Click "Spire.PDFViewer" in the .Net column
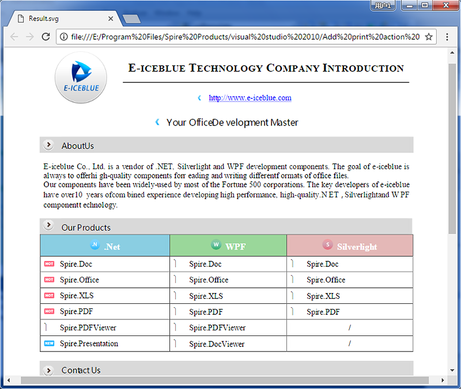The width and height of the screenshot is (461, 389). pos(88,327)
